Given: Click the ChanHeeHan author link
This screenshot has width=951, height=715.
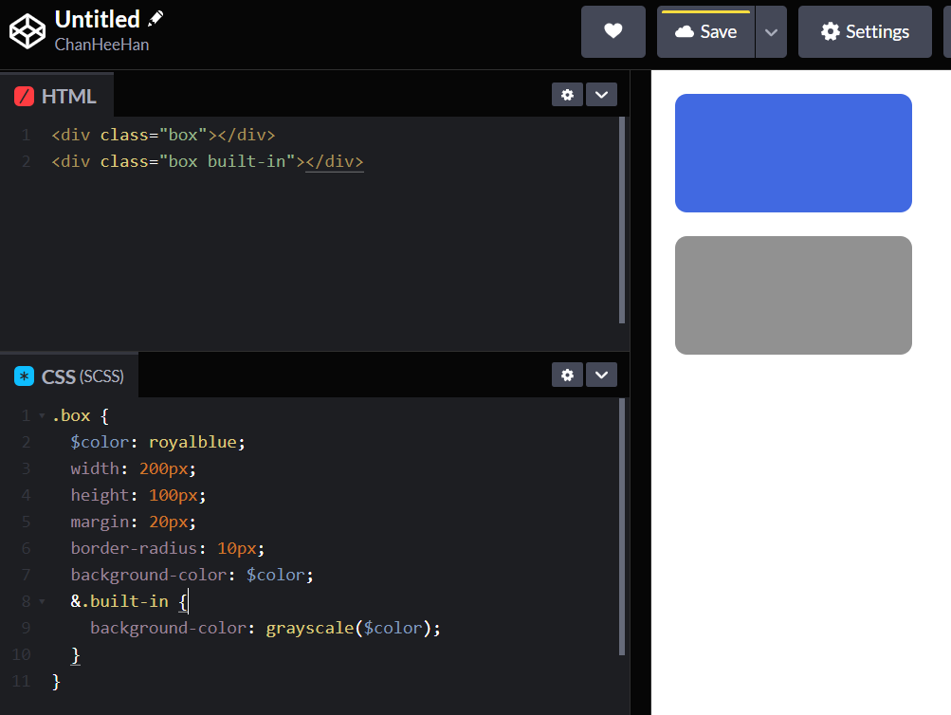Looking at the screenshot, I should click(101, 45).
